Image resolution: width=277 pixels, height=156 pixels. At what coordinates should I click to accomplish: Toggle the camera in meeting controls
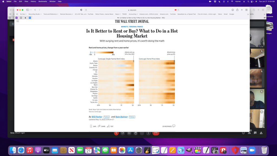(x=123, y=133)
